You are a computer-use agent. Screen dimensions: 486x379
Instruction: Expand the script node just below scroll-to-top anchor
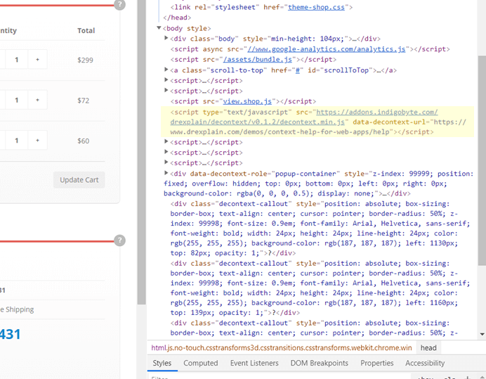166,80
